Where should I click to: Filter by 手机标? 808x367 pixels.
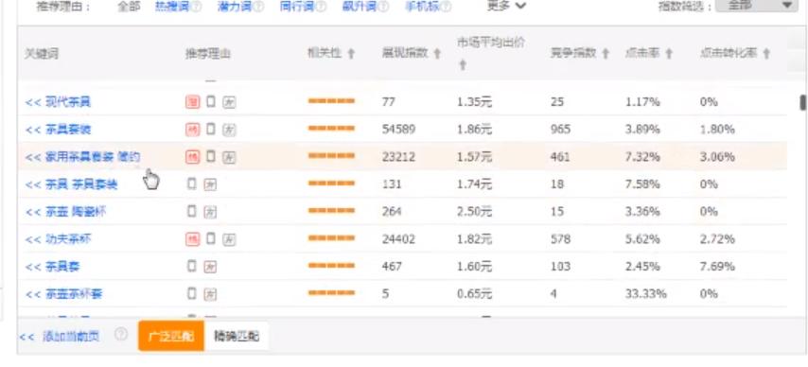[423, 7]
